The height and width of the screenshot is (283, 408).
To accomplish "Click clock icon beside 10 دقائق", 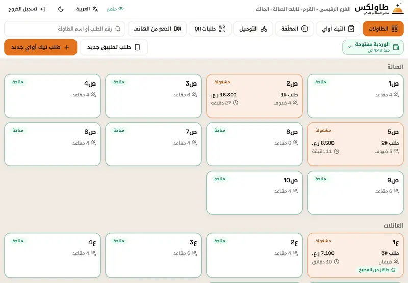I will [337, 262].
